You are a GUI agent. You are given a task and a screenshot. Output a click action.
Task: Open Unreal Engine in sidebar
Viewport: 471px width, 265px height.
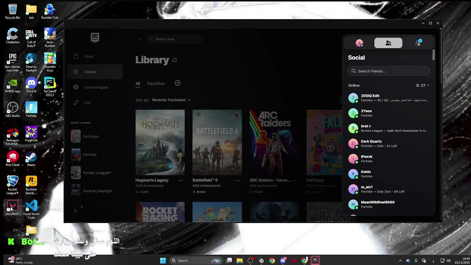click(x=95, y=87)
